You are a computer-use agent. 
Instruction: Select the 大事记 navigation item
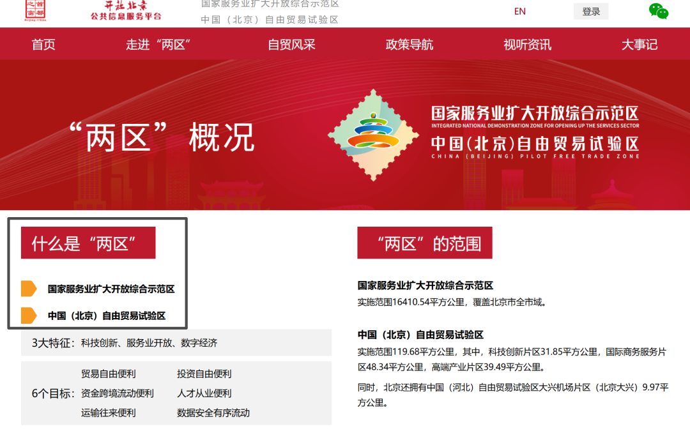(x=640, y=45)
